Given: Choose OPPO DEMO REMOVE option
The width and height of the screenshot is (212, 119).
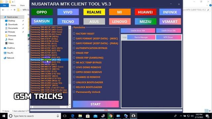Looking at the screenshot, I should [87, 72].
